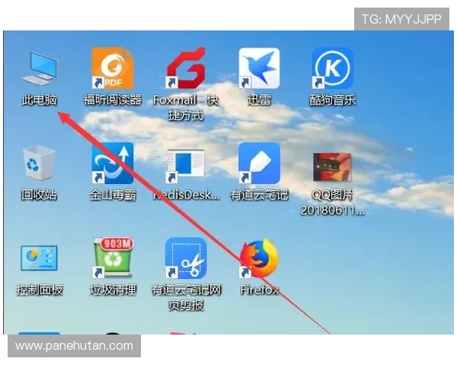This screenshot has height=365, width=457.
Task: Launch 福昕阅读器 Foxit PDF reader
Action: 112,68
